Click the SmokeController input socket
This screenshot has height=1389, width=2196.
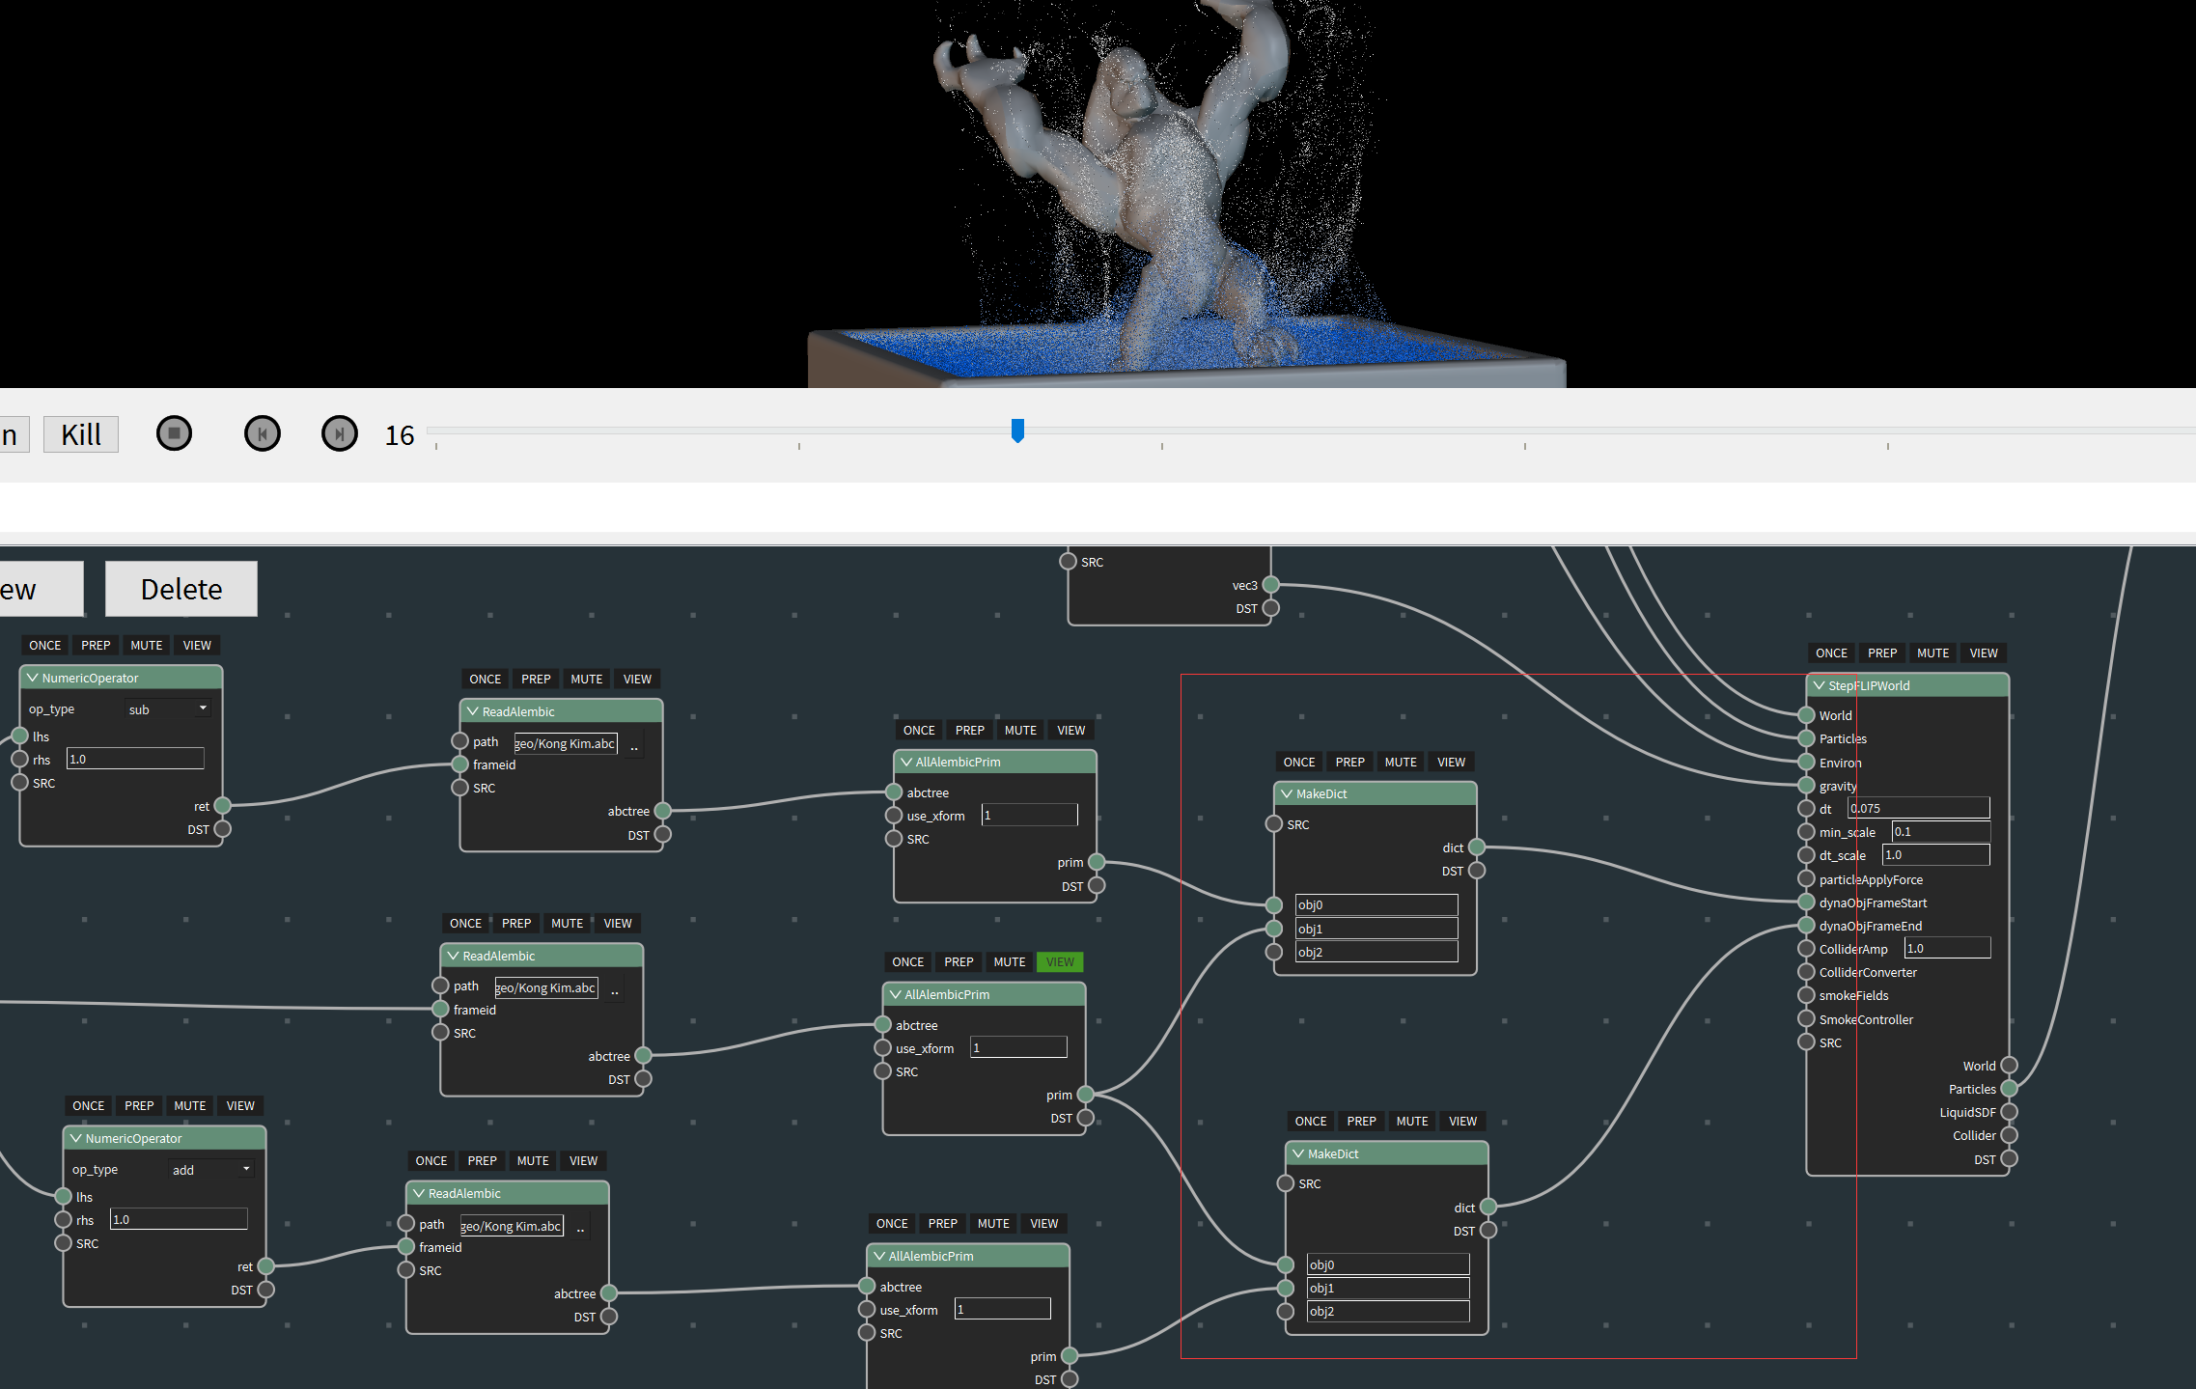click(x=1806, y=1019)
